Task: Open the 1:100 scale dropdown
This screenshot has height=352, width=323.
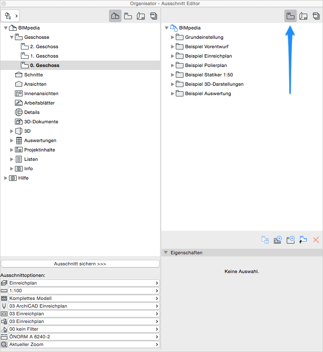Action: point(83,291)
